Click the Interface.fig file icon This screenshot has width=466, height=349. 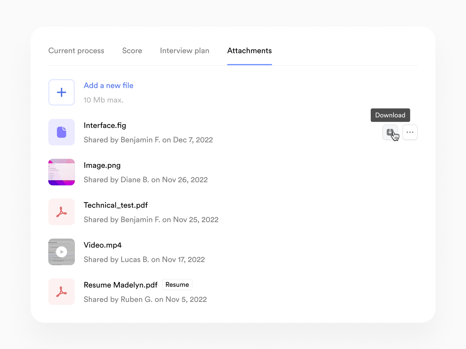[x=61, y=132]
